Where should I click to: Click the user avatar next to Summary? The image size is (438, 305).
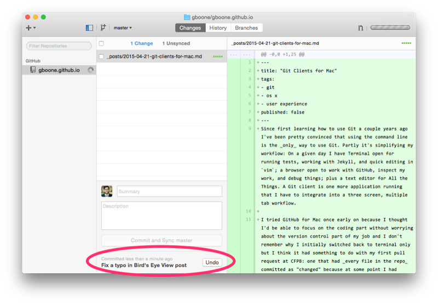[x=107, y=191]
